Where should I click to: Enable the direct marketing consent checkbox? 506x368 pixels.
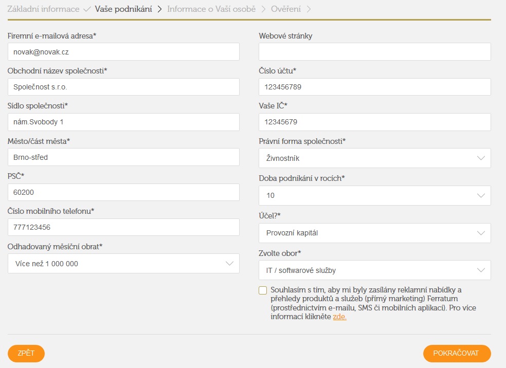click(263, 290)
